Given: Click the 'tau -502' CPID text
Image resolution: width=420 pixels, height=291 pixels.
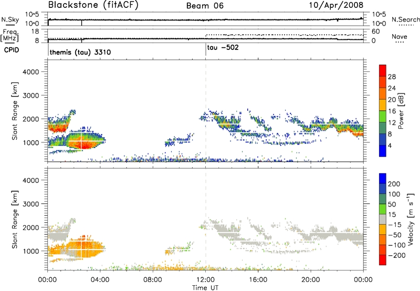Looking at the screenshot, I should 223,48.
